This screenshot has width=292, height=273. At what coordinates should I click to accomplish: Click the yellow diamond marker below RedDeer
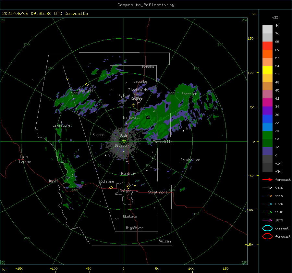(x=134, y=105)
